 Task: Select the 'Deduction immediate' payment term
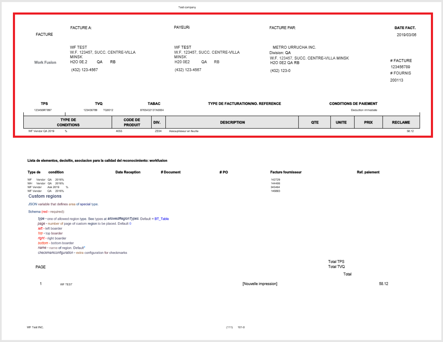point(364,110)
